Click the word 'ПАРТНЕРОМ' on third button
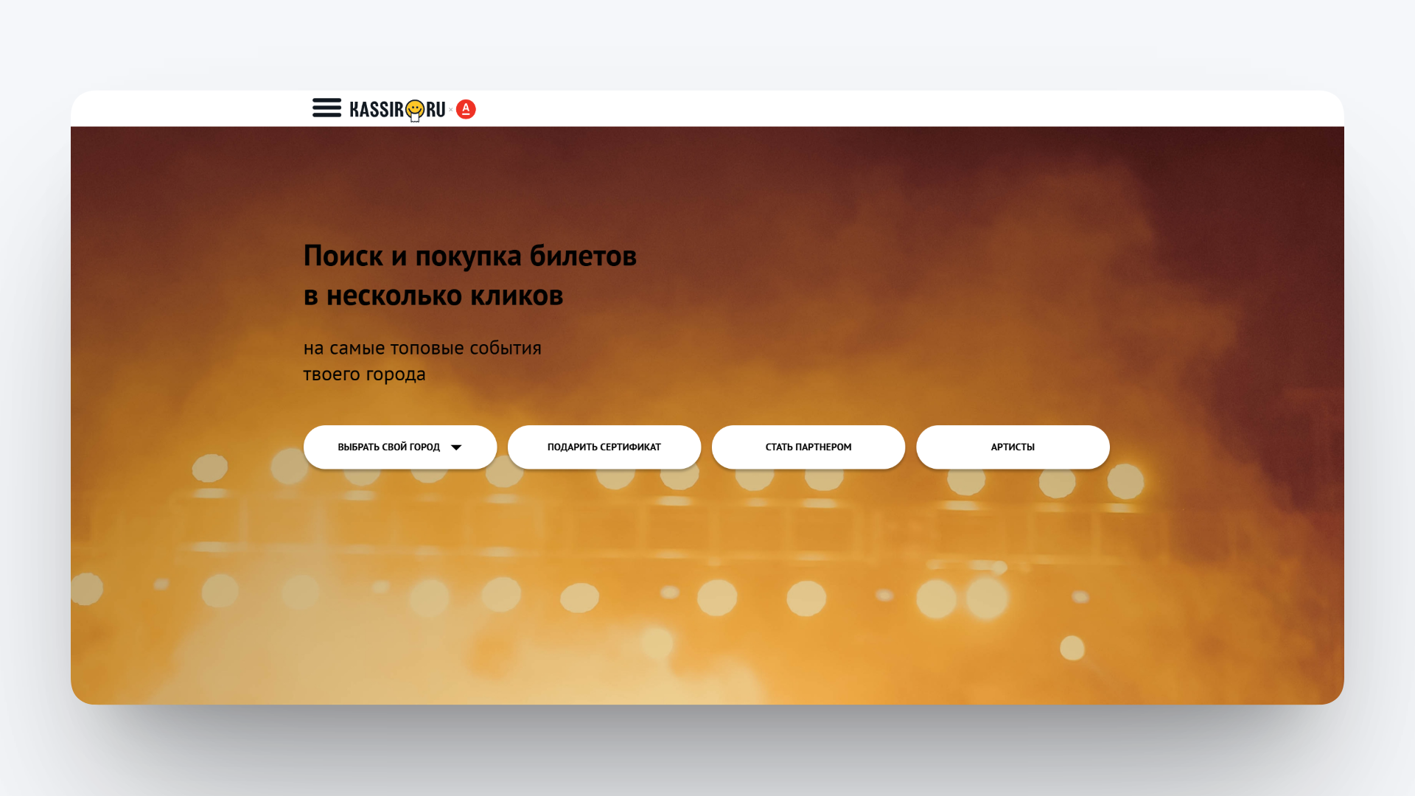The image size is (1415, 796). pyautogui.click(x=823, y=447)
